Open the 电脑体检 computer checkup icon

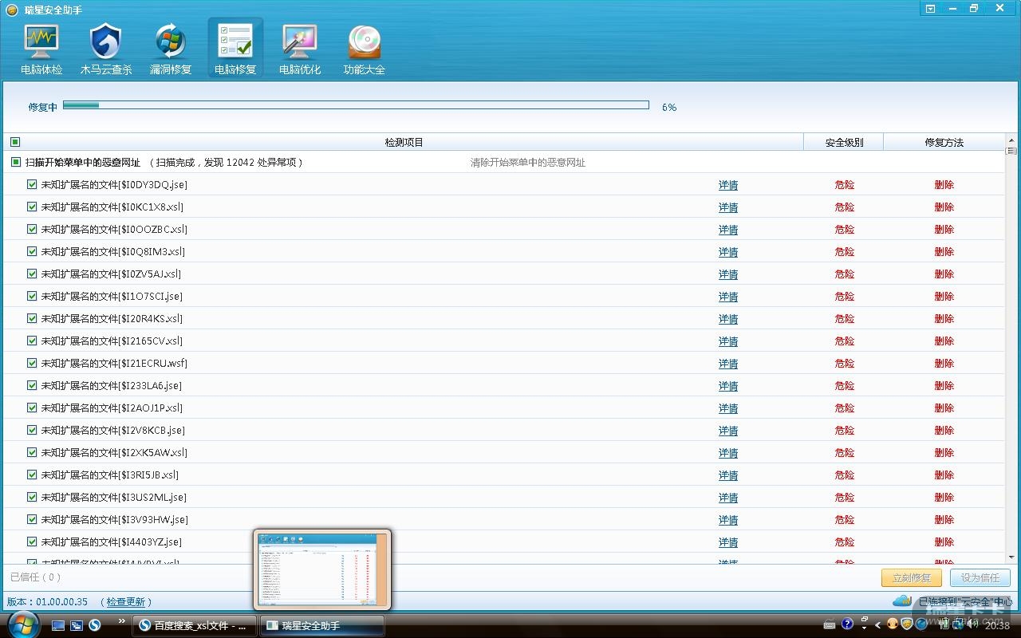click(x=41, y=49)
